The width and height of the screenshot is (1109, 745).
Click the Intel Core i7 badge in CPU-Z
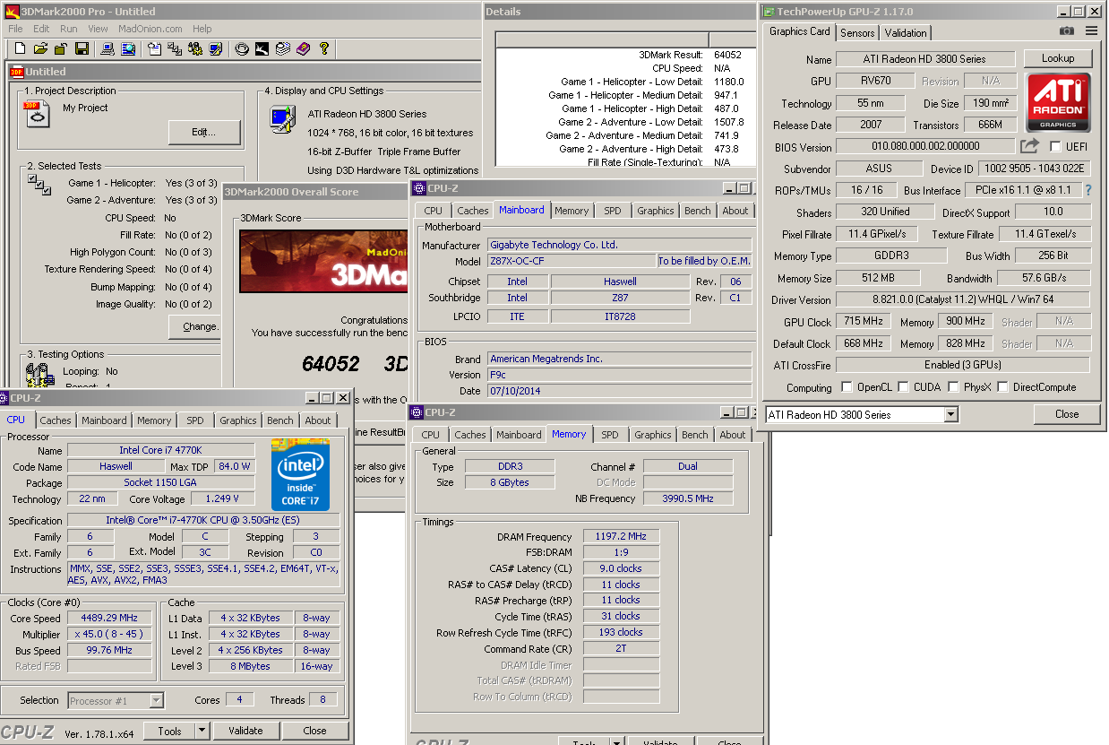coord(300,474)
